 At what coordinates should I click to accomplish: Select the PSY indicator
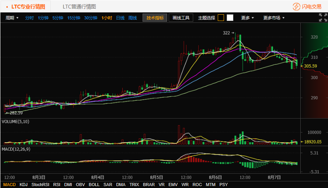(x=224, y=185)
